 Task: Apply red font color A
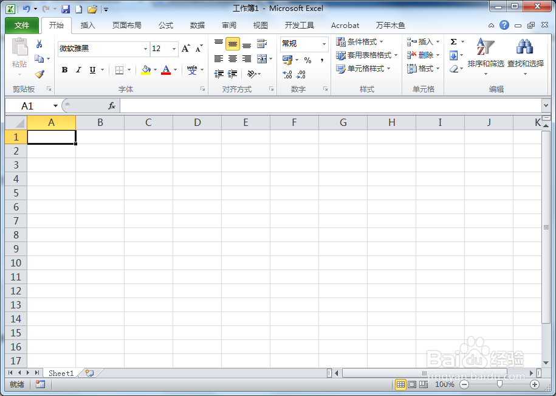[x=166, y=70]
